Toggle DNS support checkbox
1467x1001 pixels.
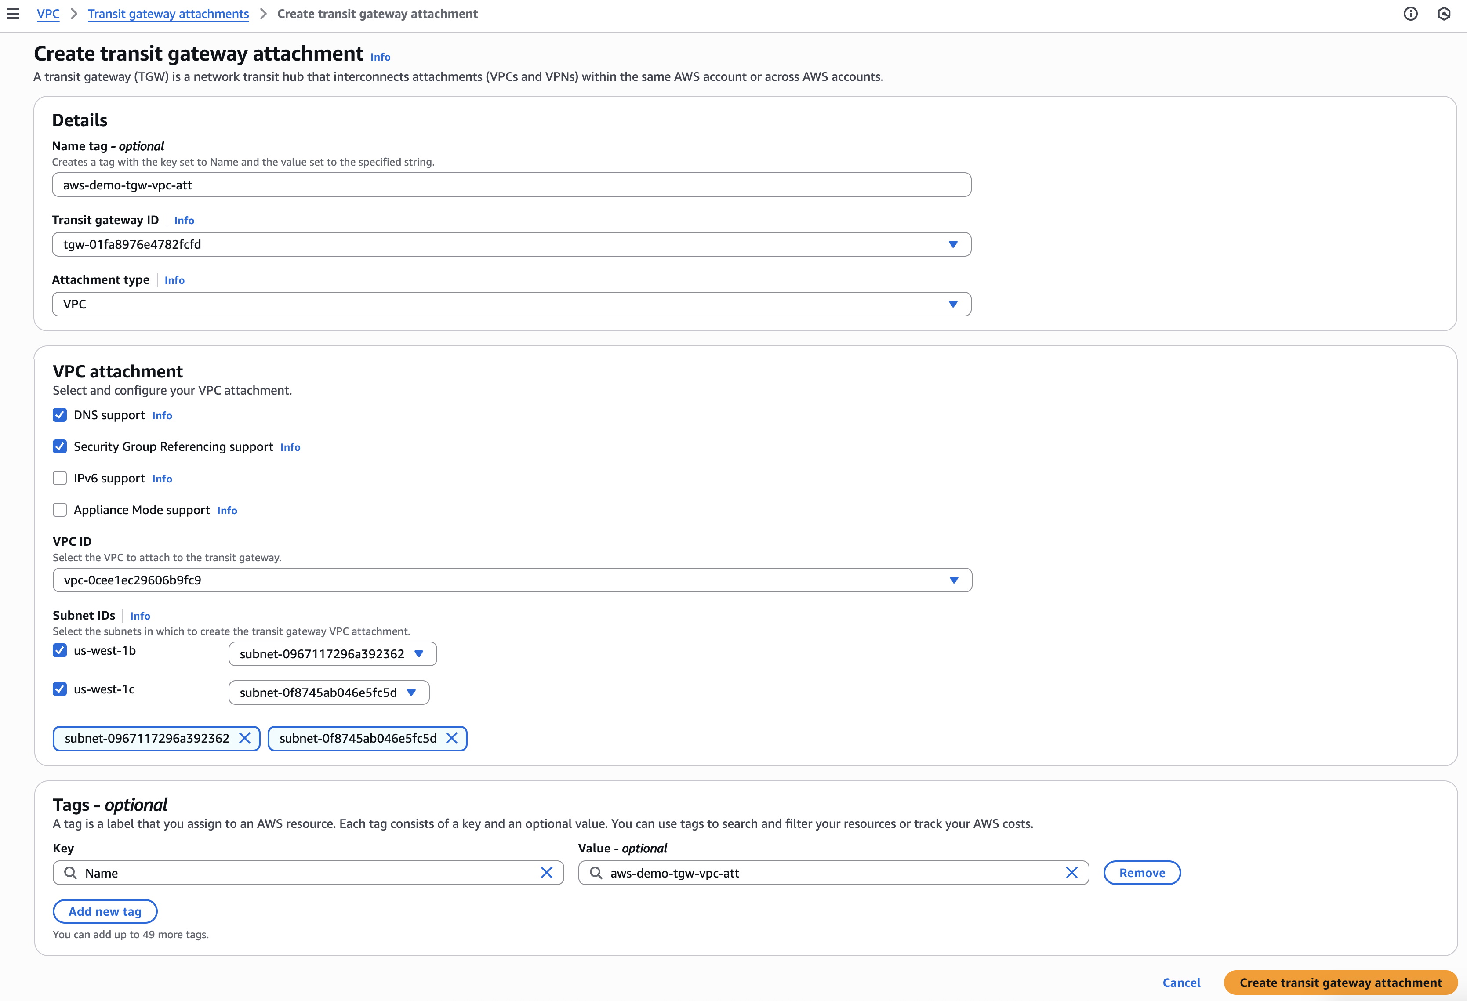coord(60,415)
